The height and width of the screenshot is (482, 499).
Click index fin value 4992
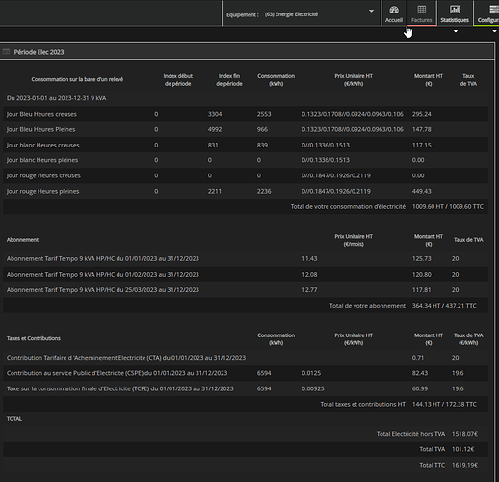[x=215, y=129]
